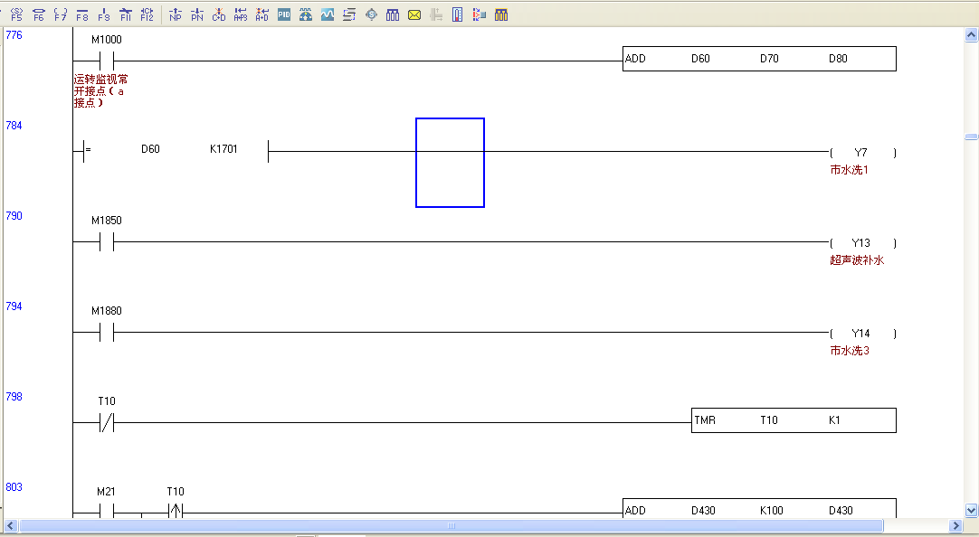Open the PID instruction tool
The image size is (979, 537).
click(x=284, y=14)
